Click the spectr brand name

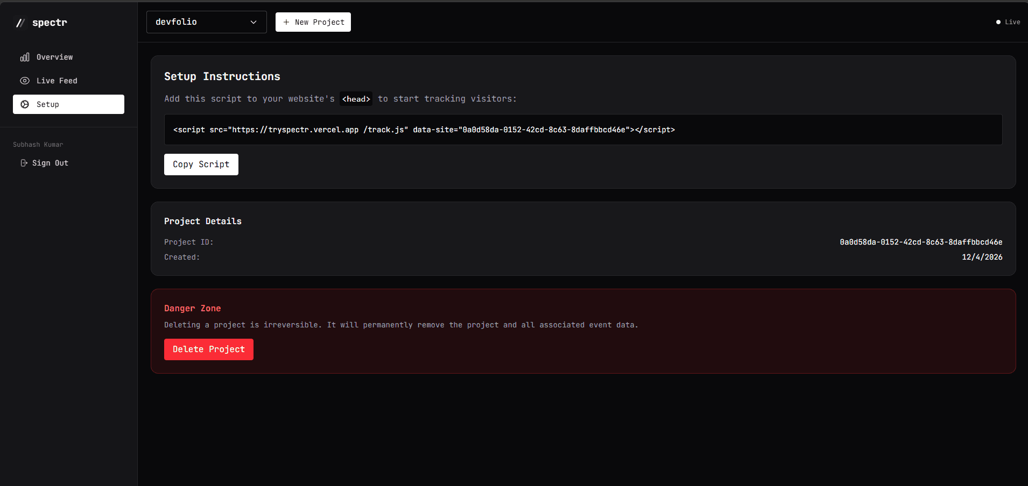click(50, 23)
